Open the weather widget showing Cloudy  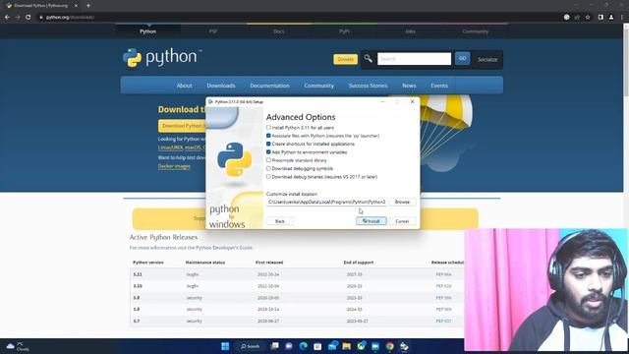click(18, 346)
